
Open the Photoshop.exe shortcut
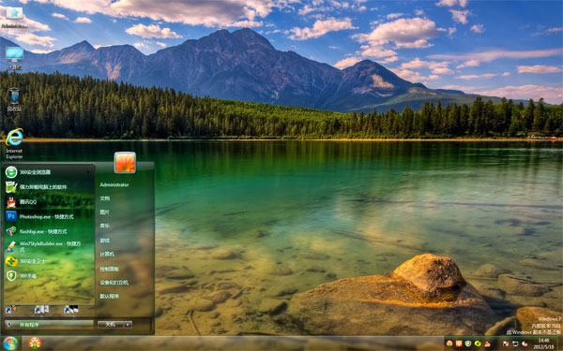point(49,217)
